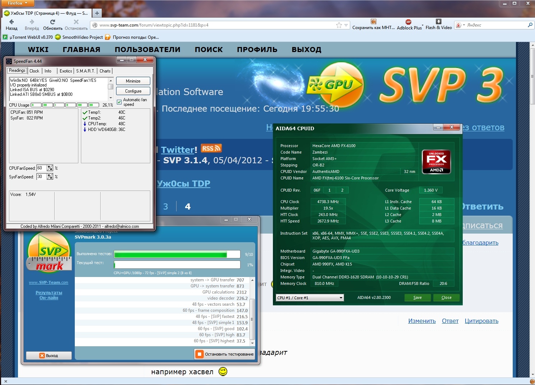Viewport: 535px width, 385px height.
Task: Switch to the S.M.A.R.T. tab in SpeedFan
Action: (86, 71)
